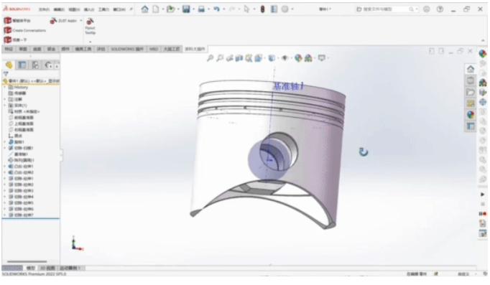Open the PropertyManager tab icon
Image resolution: width=490 pixels, height=285 pixels.
click(x=22, y=65)
